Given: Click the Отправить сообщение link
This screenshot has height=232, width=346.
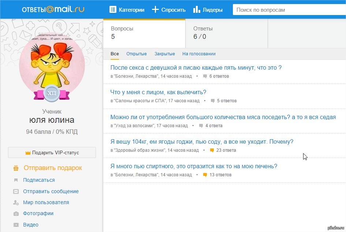Looking at the screenshot, I should (51, 191).
